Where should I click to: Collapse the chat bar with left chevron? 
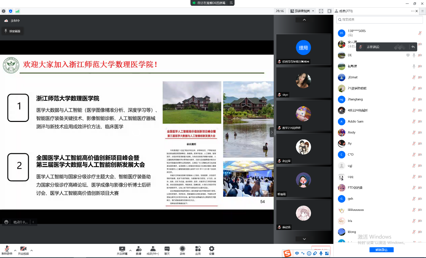click(x=33, y=222)
